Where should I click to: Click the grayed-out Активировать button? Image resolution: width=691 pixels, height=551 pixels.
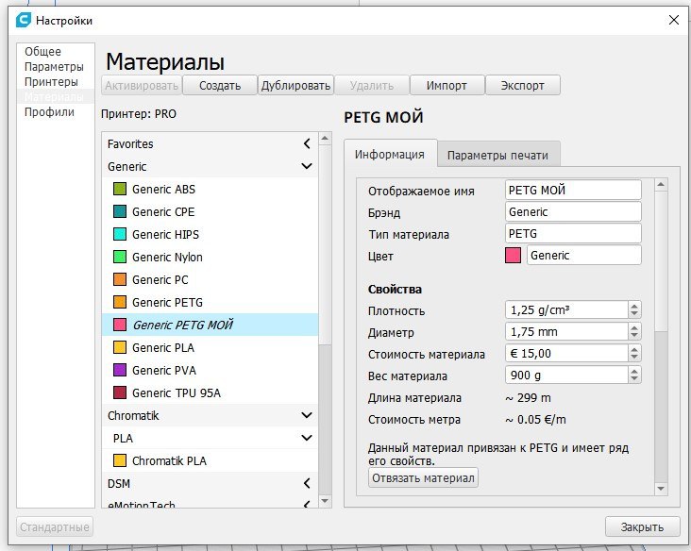click(x=142, y=85)
